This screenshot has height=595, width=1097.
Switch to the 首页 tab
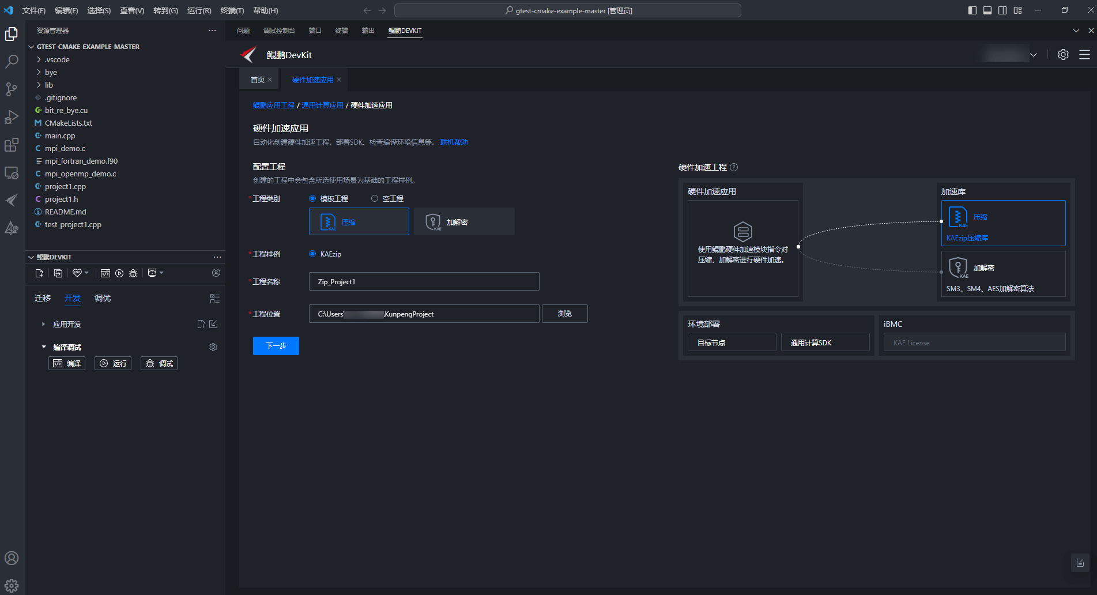pos(257,80)
